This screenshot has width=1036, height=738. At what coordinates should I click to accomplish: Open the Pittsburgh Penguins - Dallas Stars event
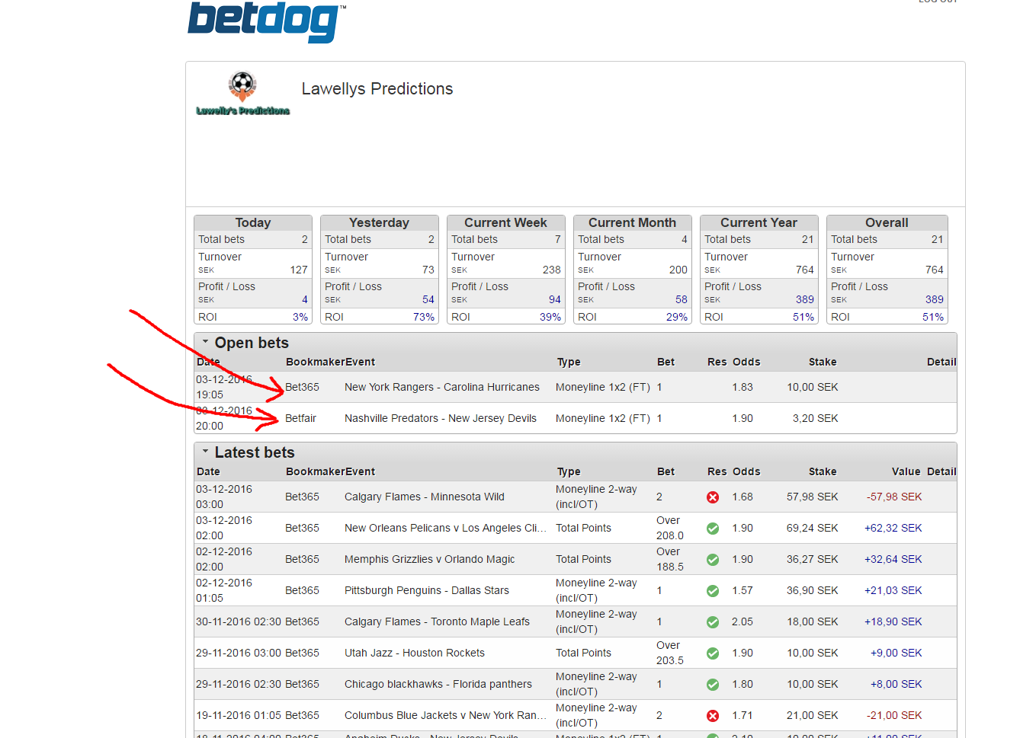click(427, 590)
